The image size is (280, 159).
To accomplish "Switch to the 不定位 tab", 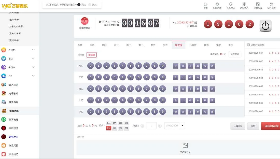I will tap(193, 45).
